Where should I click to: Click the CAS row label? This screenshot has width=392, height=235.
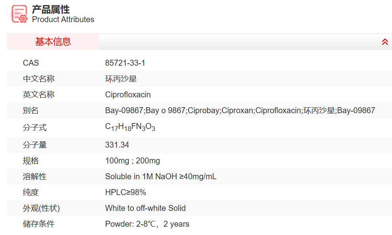31,63
